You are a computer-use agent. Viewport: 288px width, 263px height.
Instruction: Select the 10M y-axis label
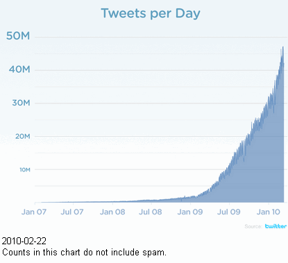pyautogui.click(x=25, y=170)
